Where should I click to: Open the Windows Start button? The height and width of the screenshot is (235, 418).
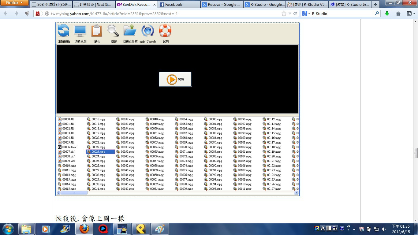coord(8,229)
